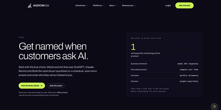Click the arrow in Run the free check
The width and height of the screenshot is (221, 110).
[41, 85]
